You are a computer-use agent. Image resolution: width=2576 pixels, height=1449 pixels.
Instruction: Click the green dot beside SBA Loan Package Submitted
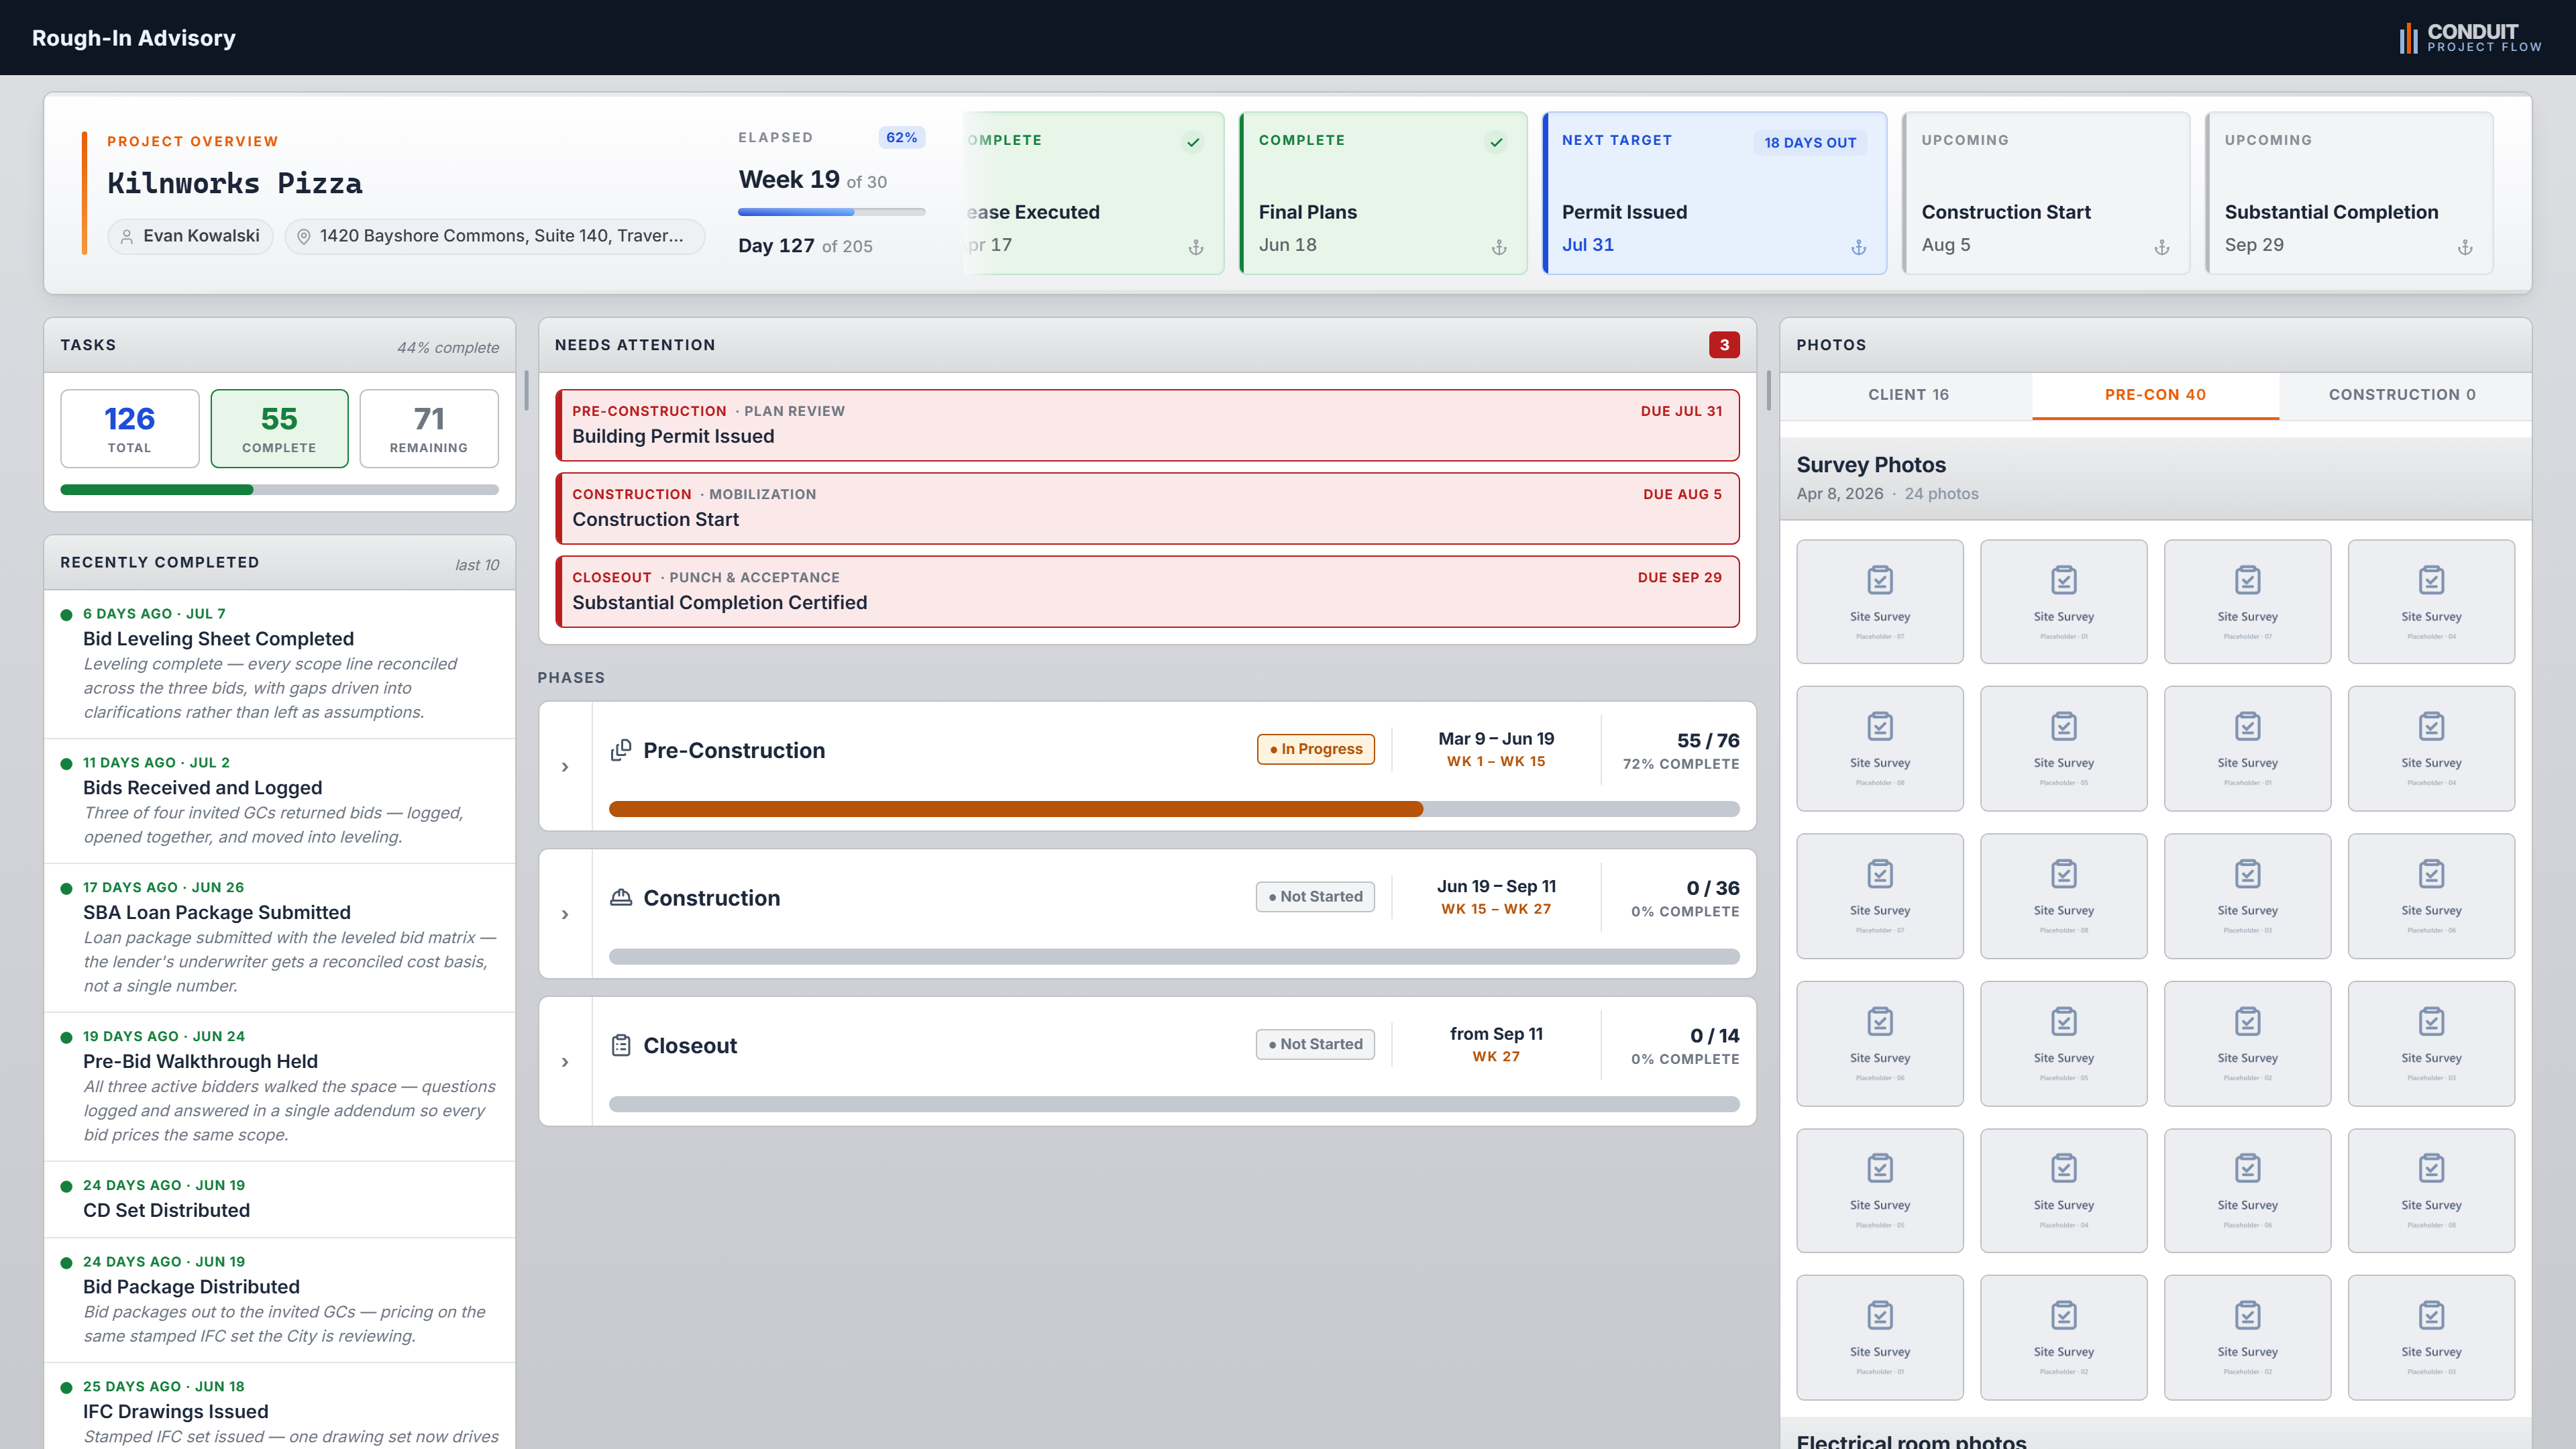click(66, 889)
